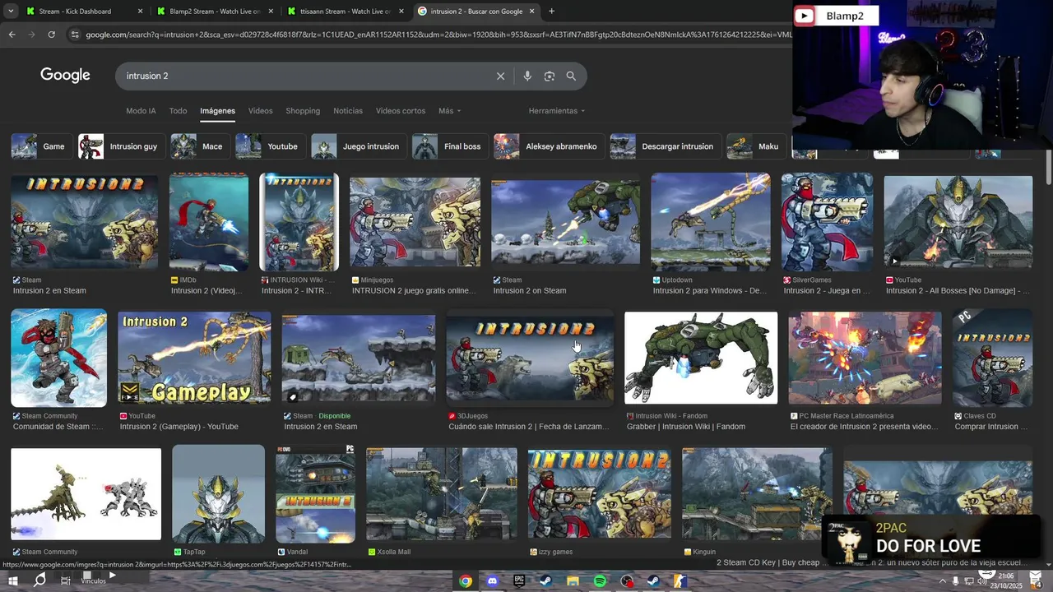The width and height of the screenshot is (1053, 592).
Task: Open the All Bosses No Damage thumbnail
Action: (958, 221)
